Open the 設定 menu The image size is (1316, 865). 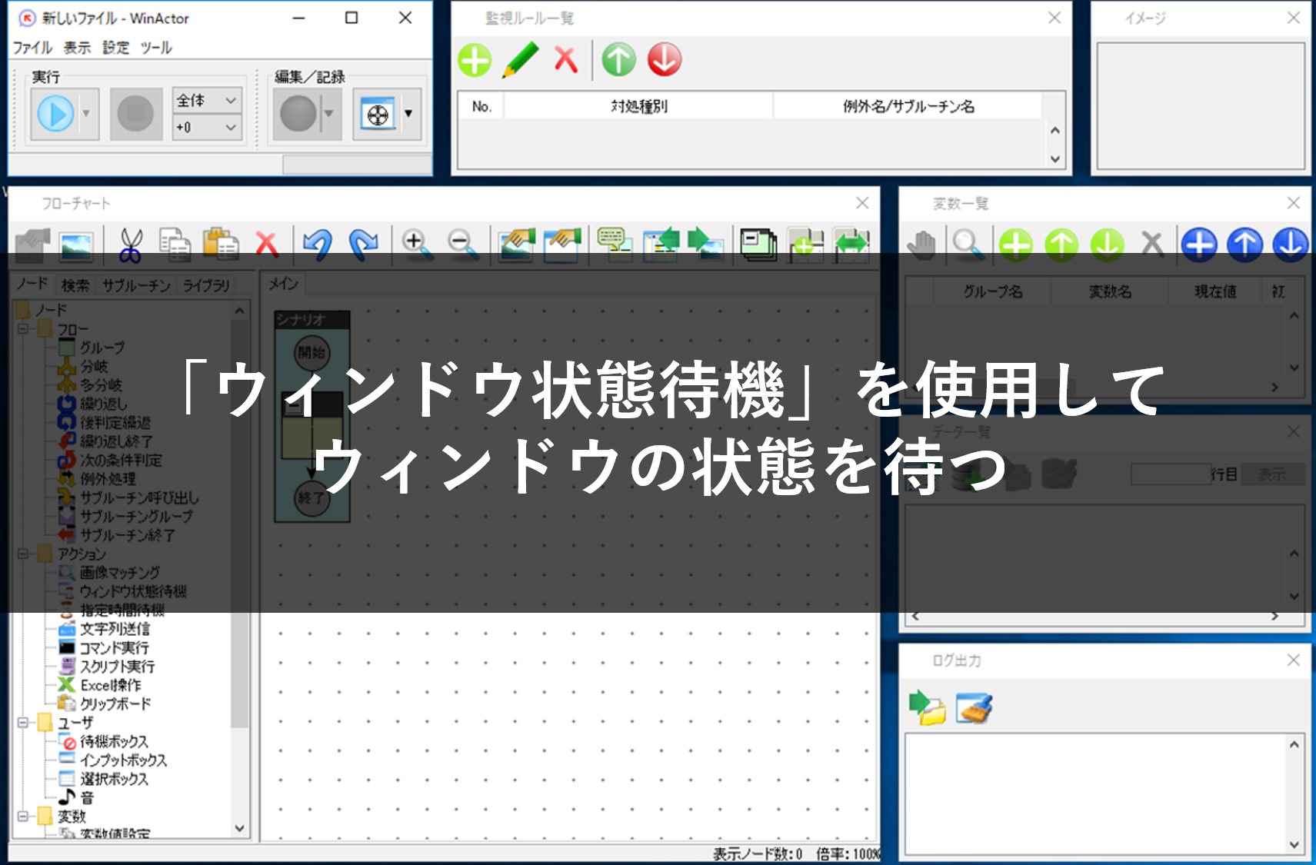116,48
